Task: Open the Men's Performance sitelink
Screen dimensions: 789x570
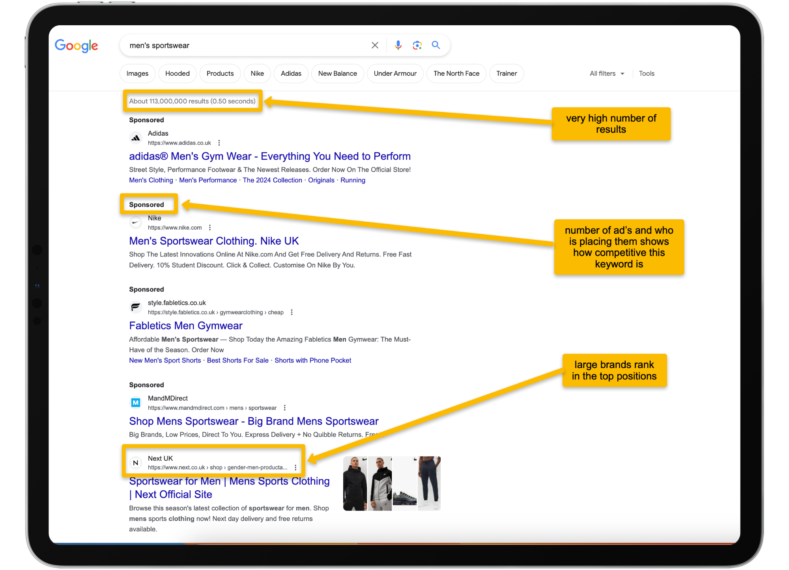Action: [208, 180]
